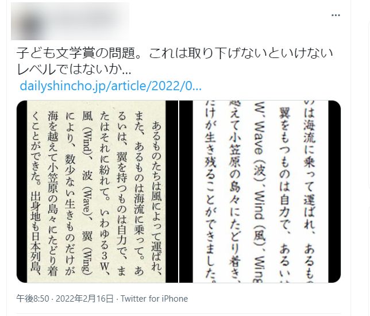Follow the dailyshincho.jp article link
This screenshot has height=316, width=370.
tap(110, 86)
